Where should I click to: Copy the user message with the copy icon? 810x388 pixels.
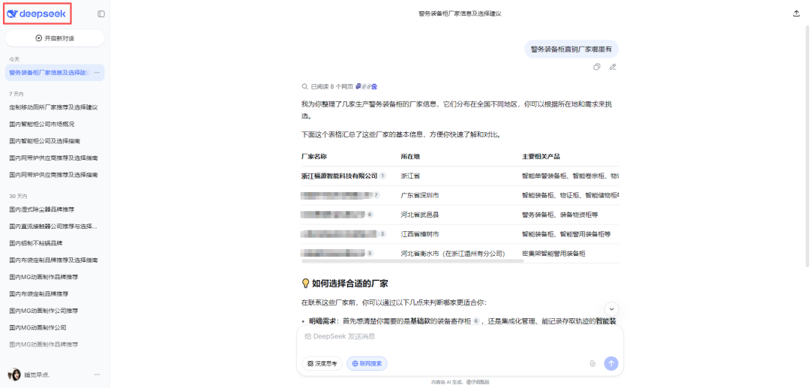coord(597,67)
